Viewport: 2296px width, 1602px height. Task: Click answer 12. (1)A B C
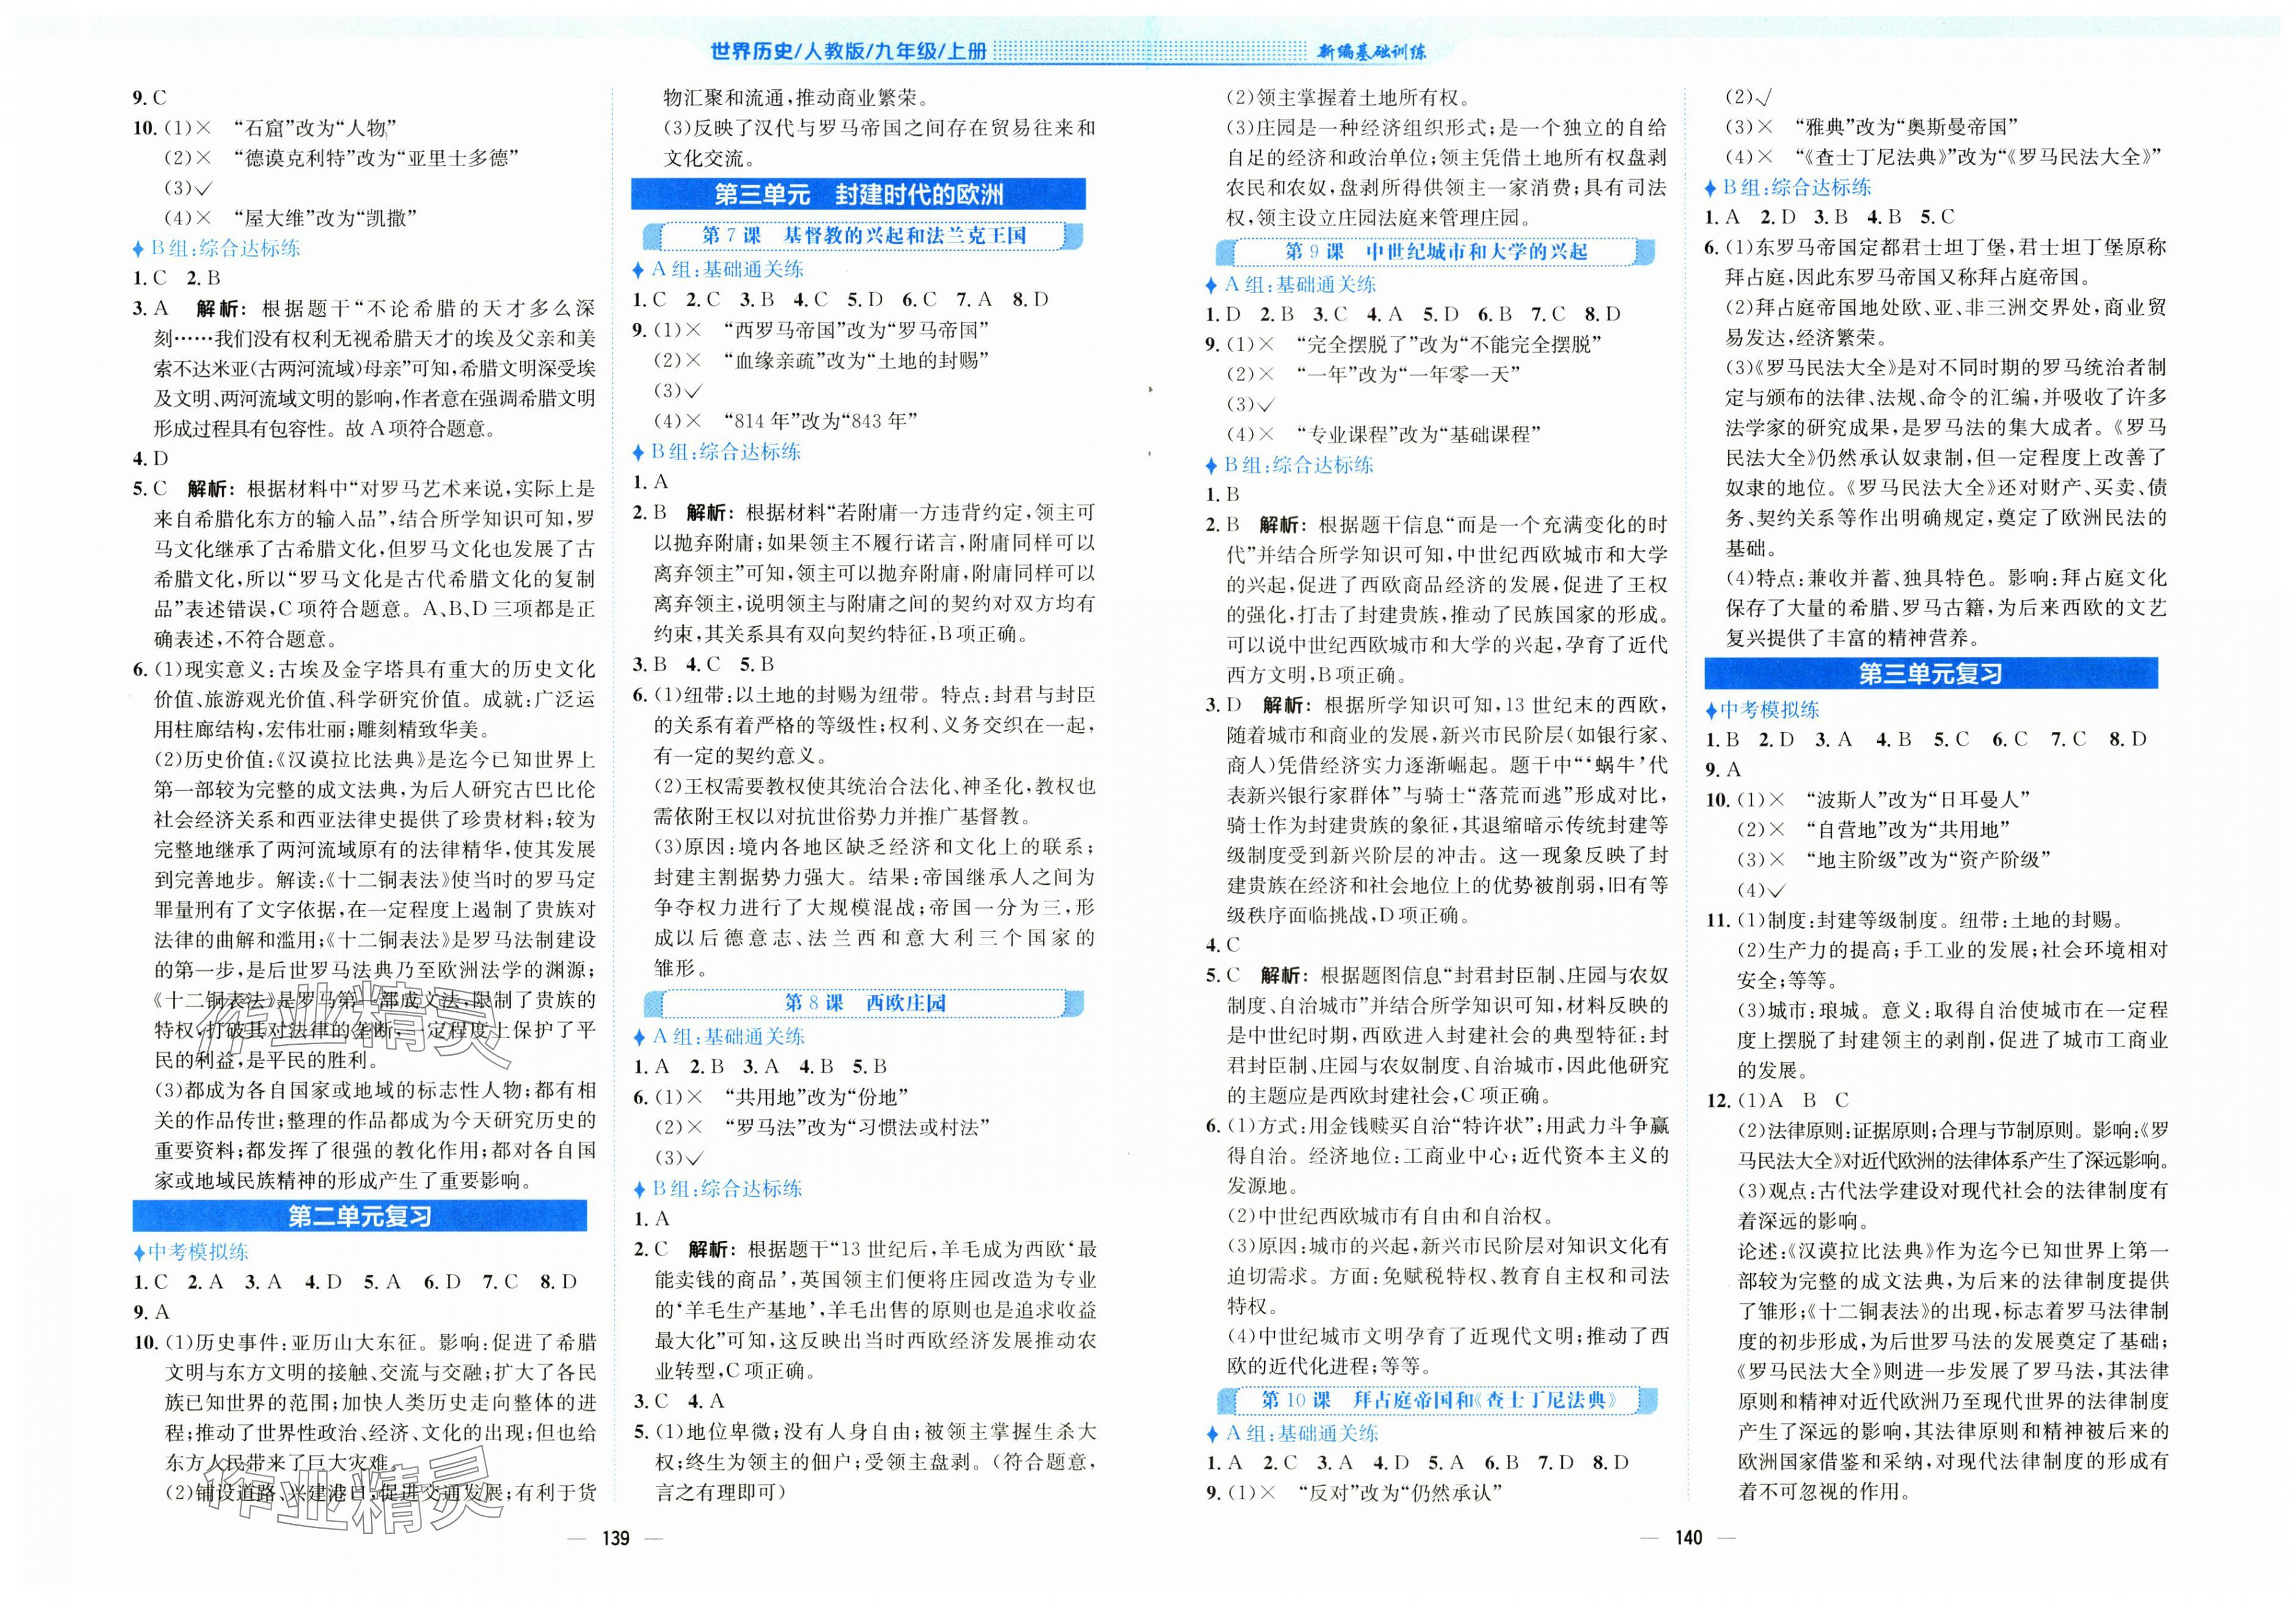(1779, 1100)
